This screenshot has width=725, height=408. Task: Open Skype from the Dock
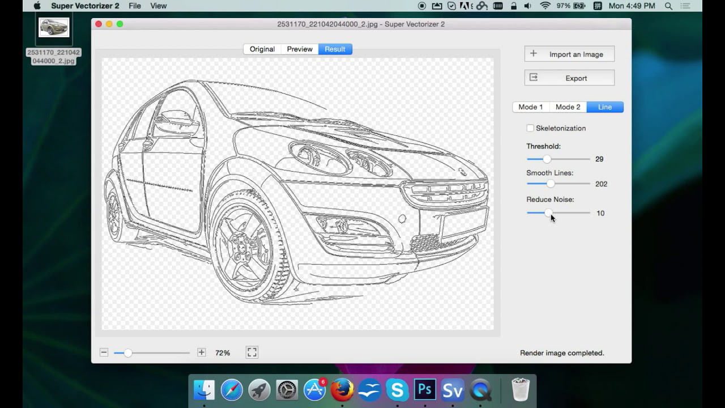coord(398,390)
